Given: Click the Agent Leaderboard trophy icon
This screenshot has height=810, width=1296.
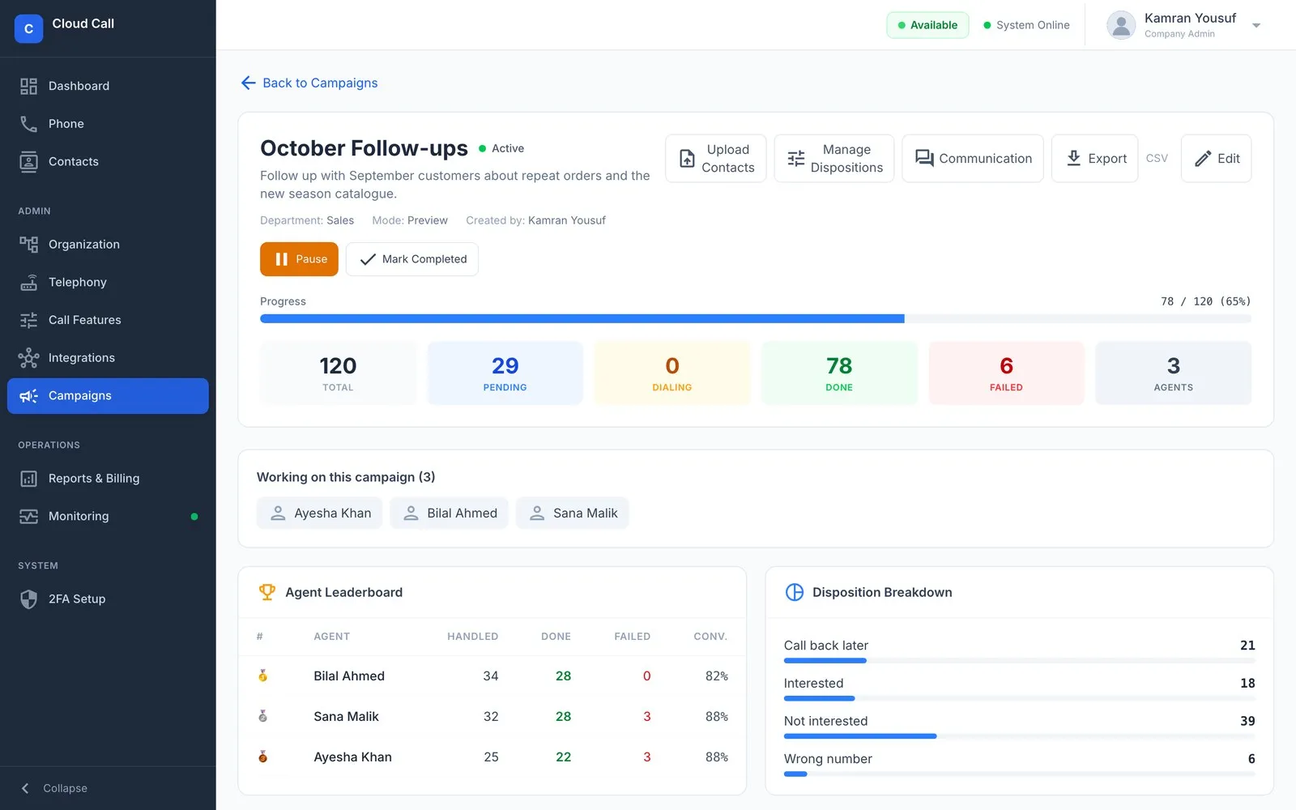Looking at the screenshot, I should (x=267, y=592).
